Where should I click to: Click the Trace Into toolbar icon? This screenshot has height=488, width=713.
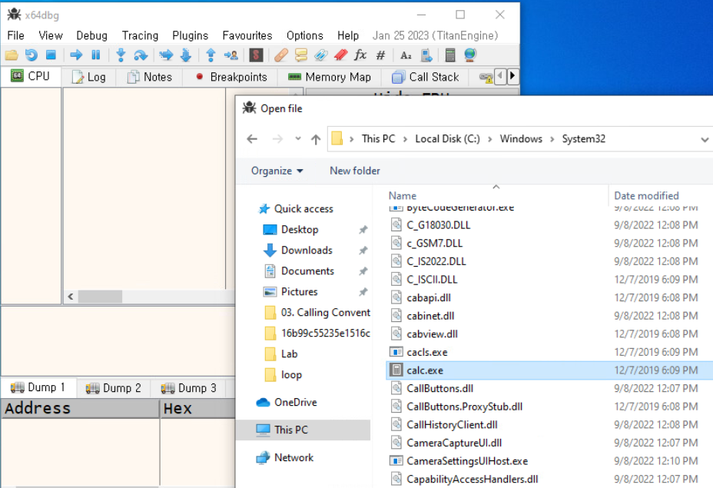pyautogui.click(x=166, y=55)
